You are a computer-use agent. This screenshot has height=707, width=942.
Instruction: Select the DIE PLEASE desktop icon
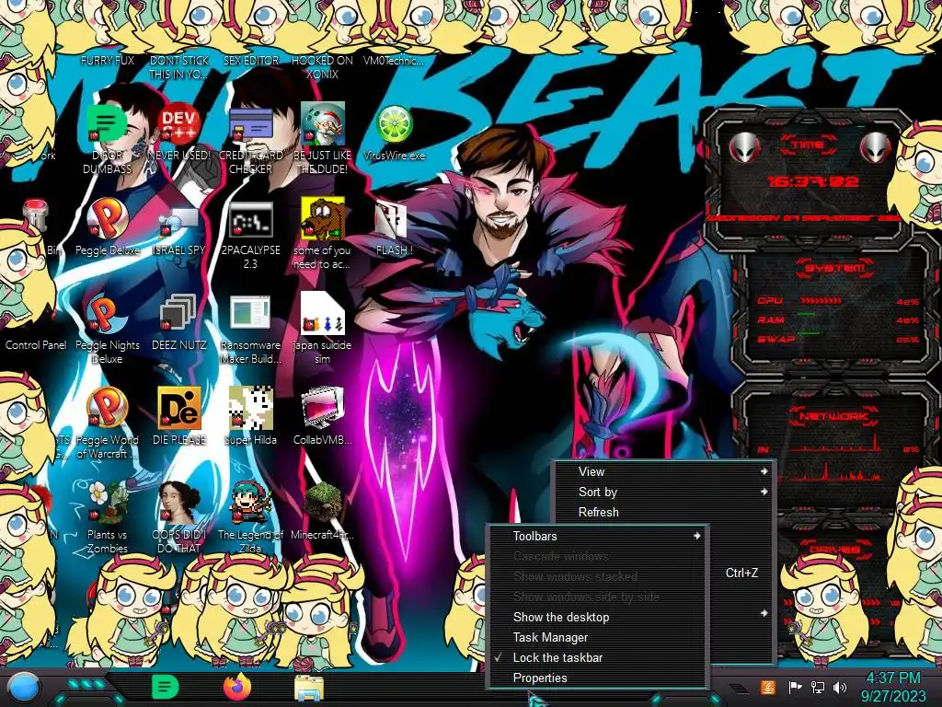179,409
